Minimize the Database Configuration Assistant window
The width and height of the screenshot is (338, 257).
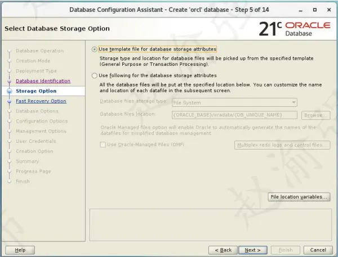coord(301,10)
